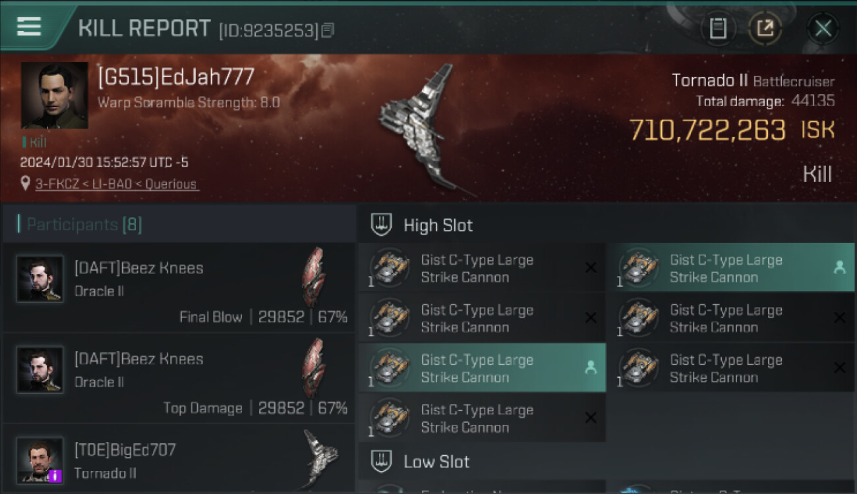Click the bottom left Strike Cannon module icon

pyautogui.click(x=390, y=418)
